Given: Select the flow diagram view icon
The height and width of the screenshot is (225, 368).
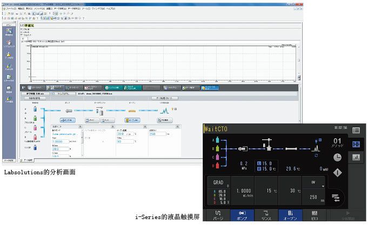Looking at the screenshot, I should [356, 144].
